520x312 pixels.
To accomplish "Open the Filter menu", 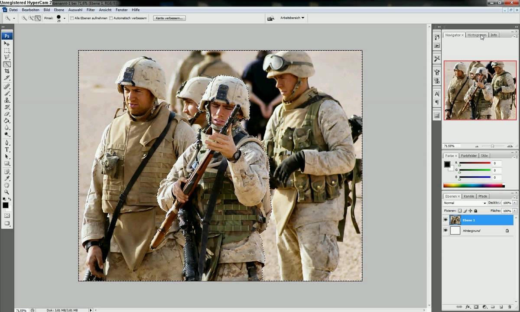I will pyautogui.click(x=91, y=10).
